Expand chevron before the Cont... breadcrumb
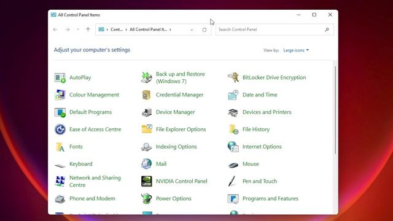This screenshot has width=393, height=221. [x=107, y=29]
